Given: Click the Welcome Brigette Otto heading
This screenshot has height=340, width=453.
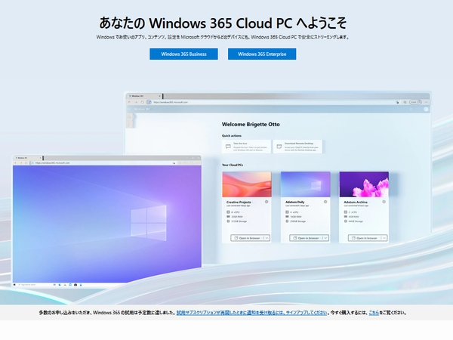Looking at the screenshot, I should point(251,125).
